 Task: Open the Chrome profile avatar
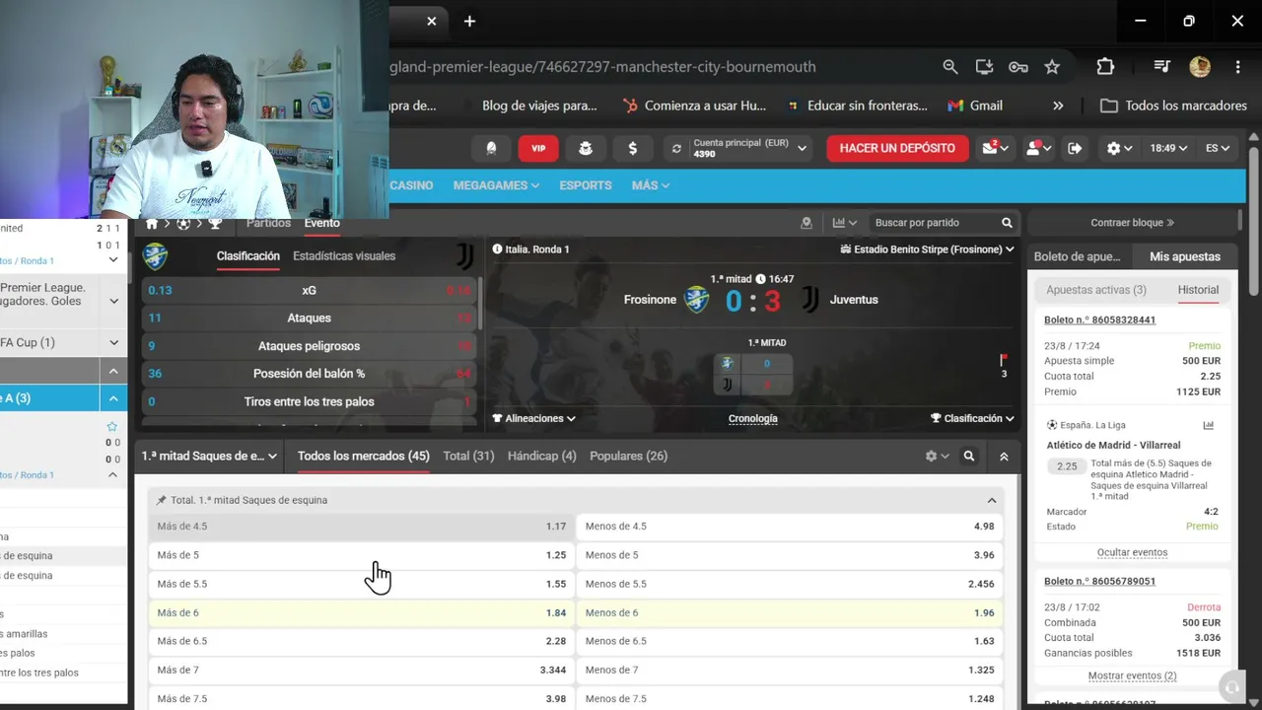coord(1200,67)
